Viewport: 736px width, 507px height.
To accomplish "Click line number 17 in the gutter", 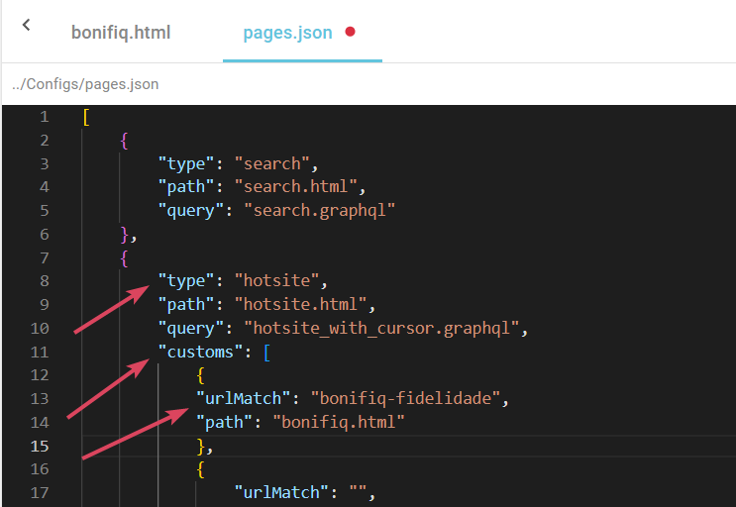I will click(x=40, y=492).
